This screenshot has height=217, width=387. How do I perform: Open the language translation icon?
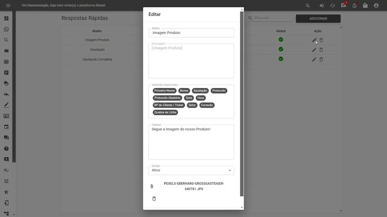point(308,5)
